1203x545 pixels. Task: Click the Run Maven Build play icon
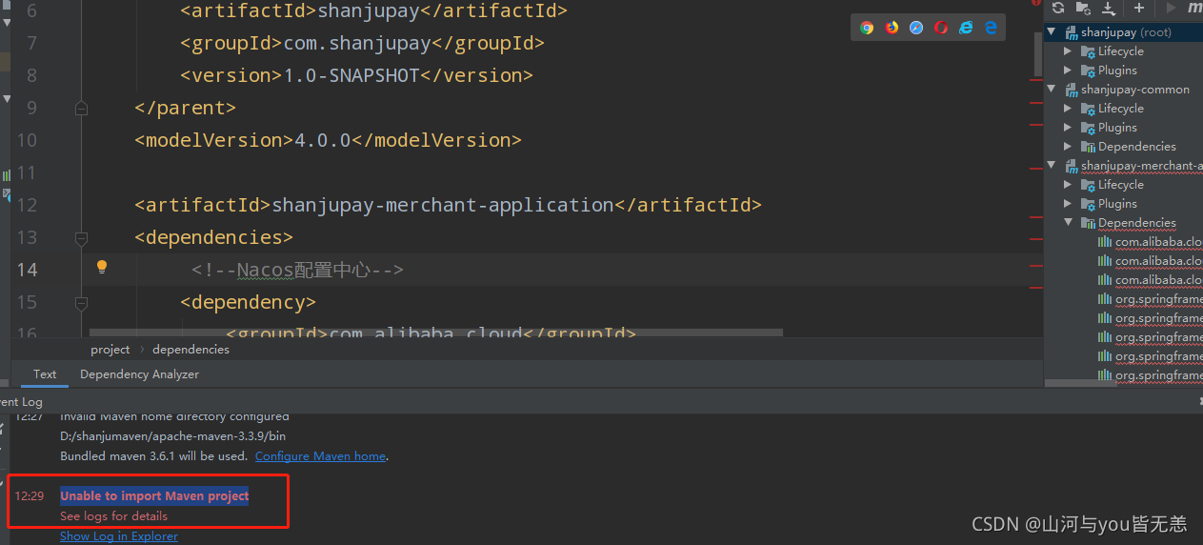[x=1171, y=8]
